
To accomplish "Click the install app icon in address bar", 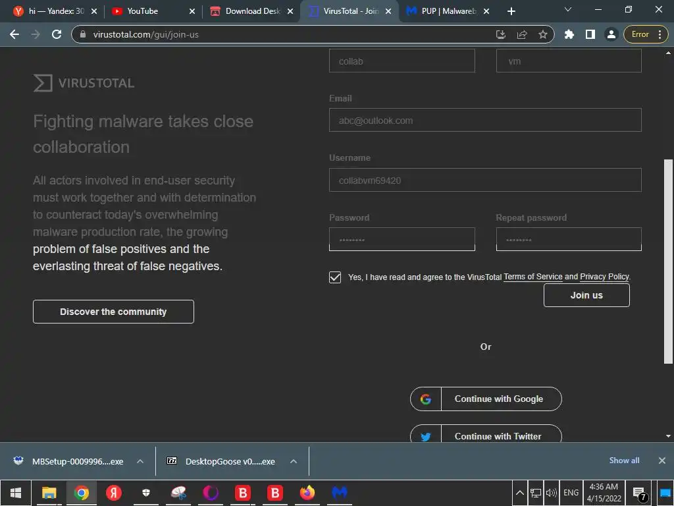I will [x=501, y=34].
